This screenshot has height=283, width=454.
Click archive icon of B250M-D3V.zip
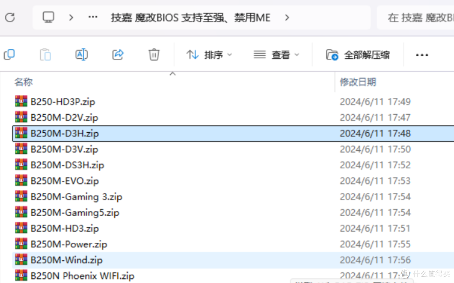(x=21, y=149)
